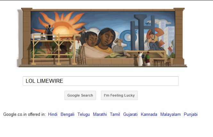Open Google in Tamil

(x=115, y=114)
